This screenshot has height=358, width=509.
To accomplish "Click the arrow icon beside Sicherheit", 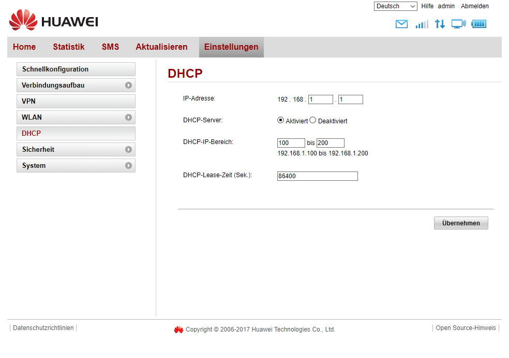I will click(128, 150).
